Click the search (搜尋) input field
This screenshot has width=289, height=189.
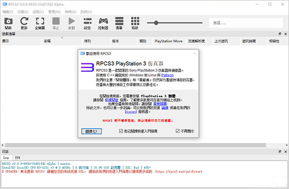246,23
